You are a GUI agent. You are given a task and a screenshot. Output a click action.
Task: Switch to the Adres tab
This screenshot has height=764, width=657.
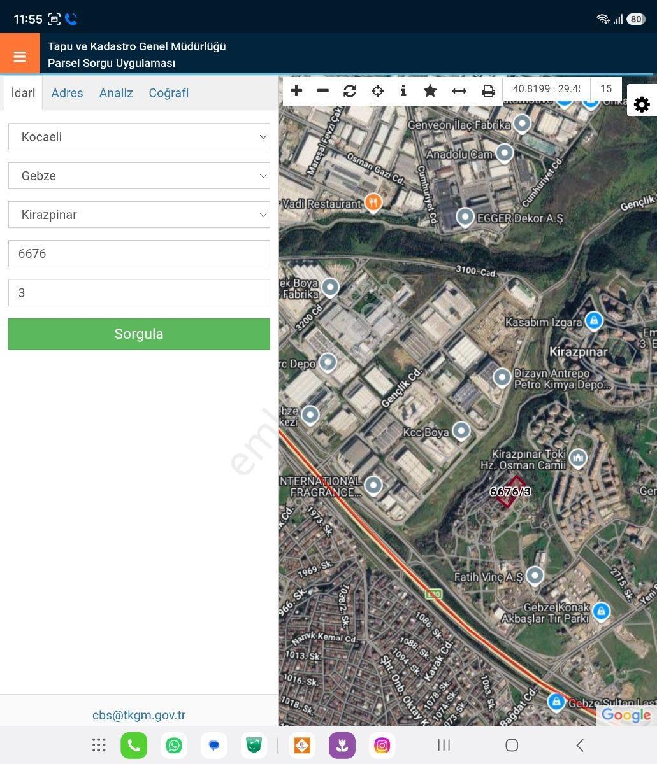point(67,93)
